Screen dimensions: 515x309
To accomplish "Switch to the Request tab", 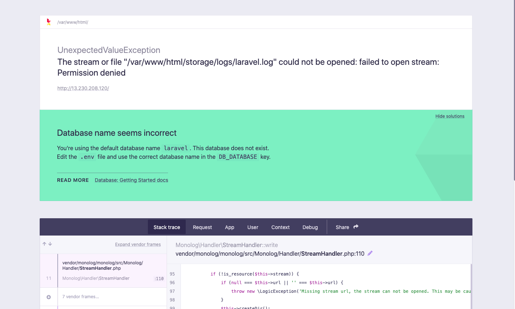I will click(202, 227).
